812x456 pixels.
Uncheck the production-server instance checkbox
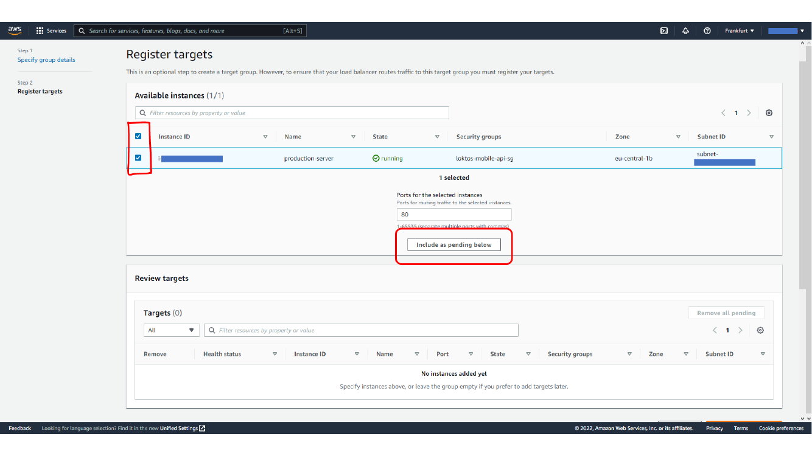(138, 157)
